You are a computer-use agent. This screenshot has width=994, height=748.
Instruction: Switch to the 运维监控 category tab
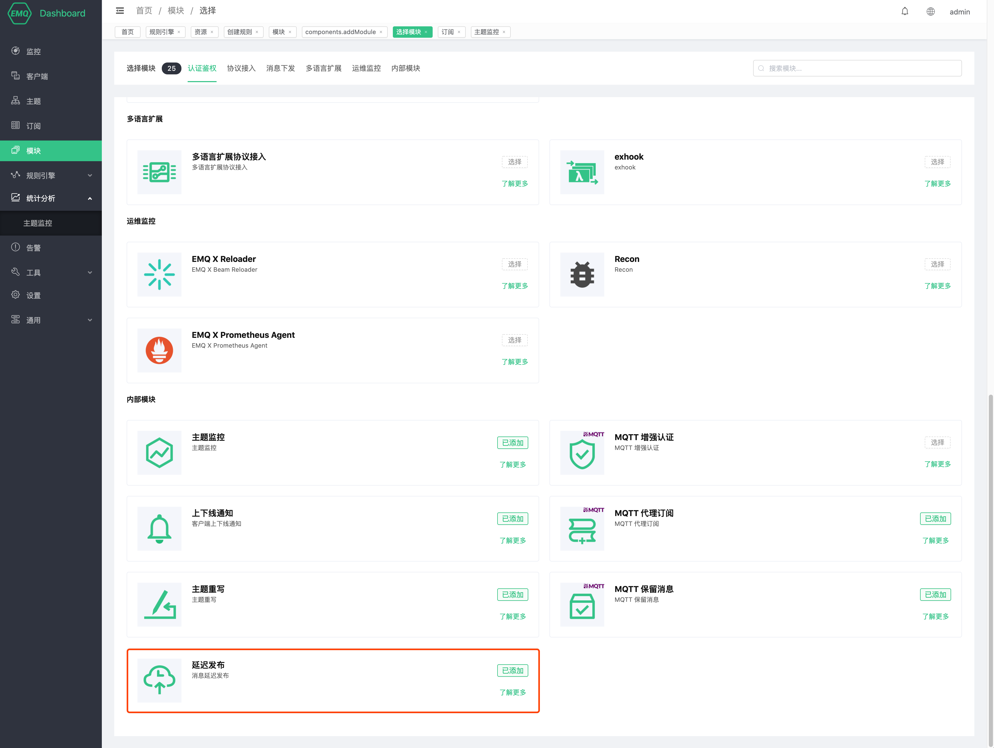pos(366,68)
